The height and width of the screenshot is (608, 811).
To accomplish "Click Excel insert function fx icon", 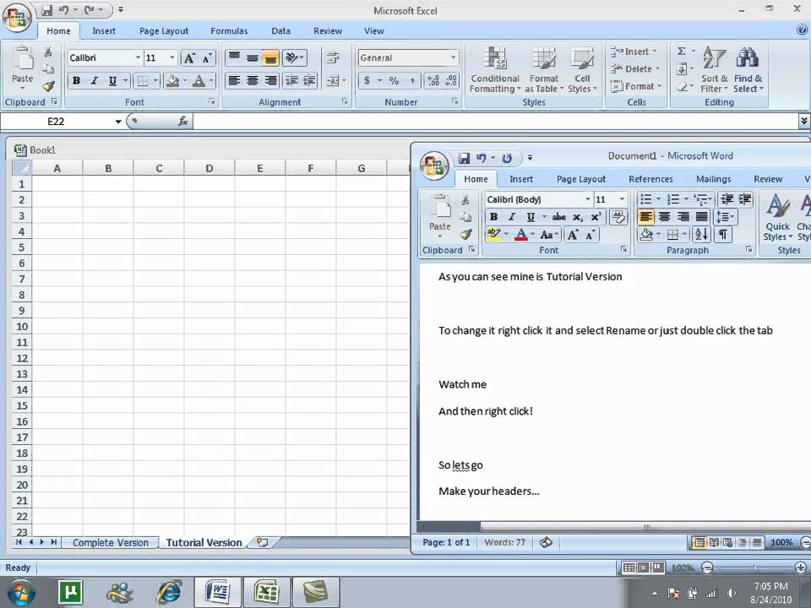I will 182,121.
